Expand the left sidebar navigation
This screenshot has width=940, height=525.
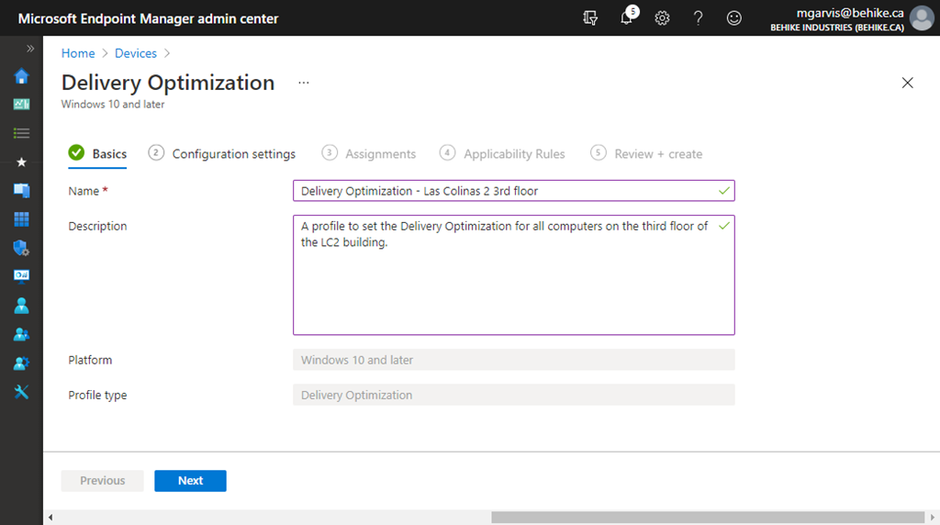click(x=30, y=49)
